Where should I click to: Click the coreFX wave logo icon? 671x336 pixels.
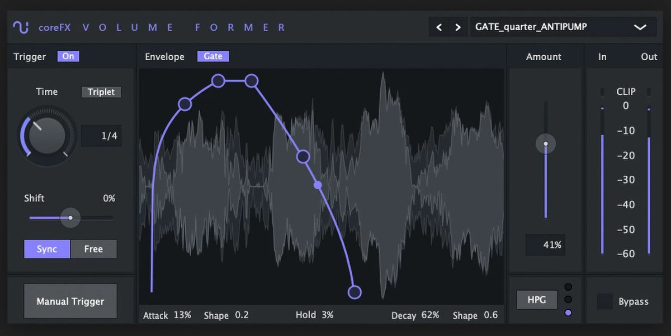coord(21,27)
